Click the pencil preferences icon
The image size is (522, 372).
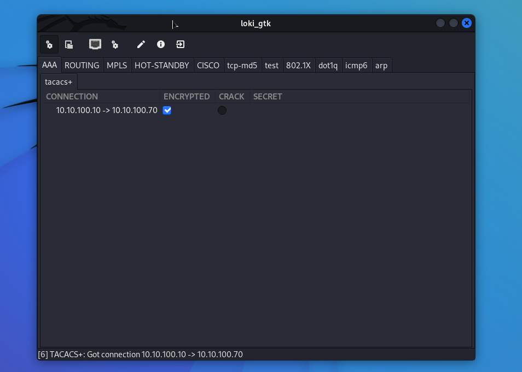[x=141, y=45]
